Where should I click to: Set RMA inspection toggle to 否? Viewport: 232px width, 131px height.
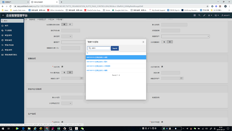70,72
